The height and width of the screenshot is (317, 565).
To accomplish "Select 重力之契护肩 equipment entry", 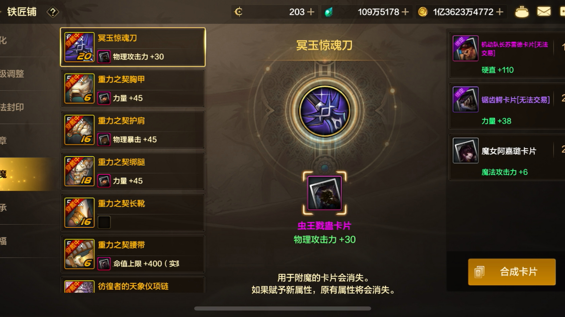I will pos(133,130).
